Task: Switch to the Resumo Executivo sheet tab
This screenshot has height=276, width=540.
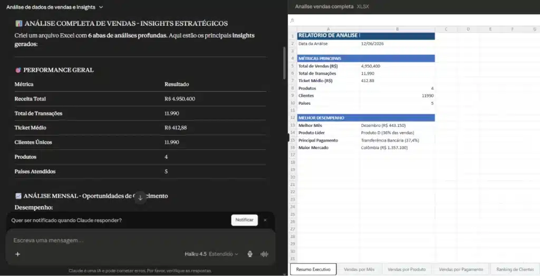Action: pyautogui.click(x=313, y=269)
